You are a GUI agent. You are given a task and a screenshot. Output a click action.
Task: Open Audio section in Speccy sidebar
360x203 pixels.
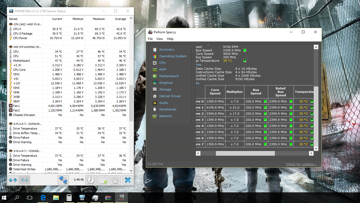pos(160,103)
